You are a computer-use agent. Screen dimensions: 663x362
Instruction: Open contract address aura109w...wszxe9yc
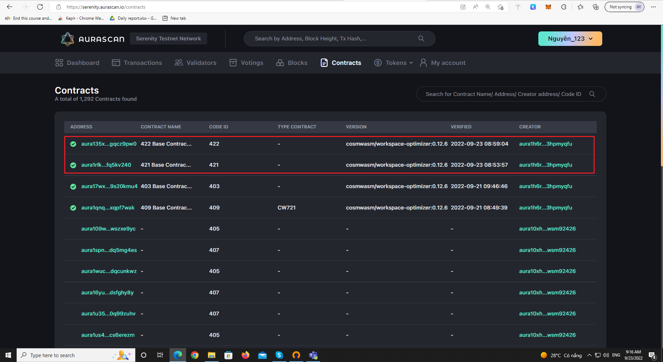click(108, 229)
